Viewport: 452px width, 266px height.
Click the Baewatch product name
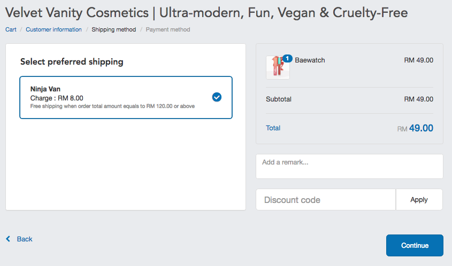point(310,60)
